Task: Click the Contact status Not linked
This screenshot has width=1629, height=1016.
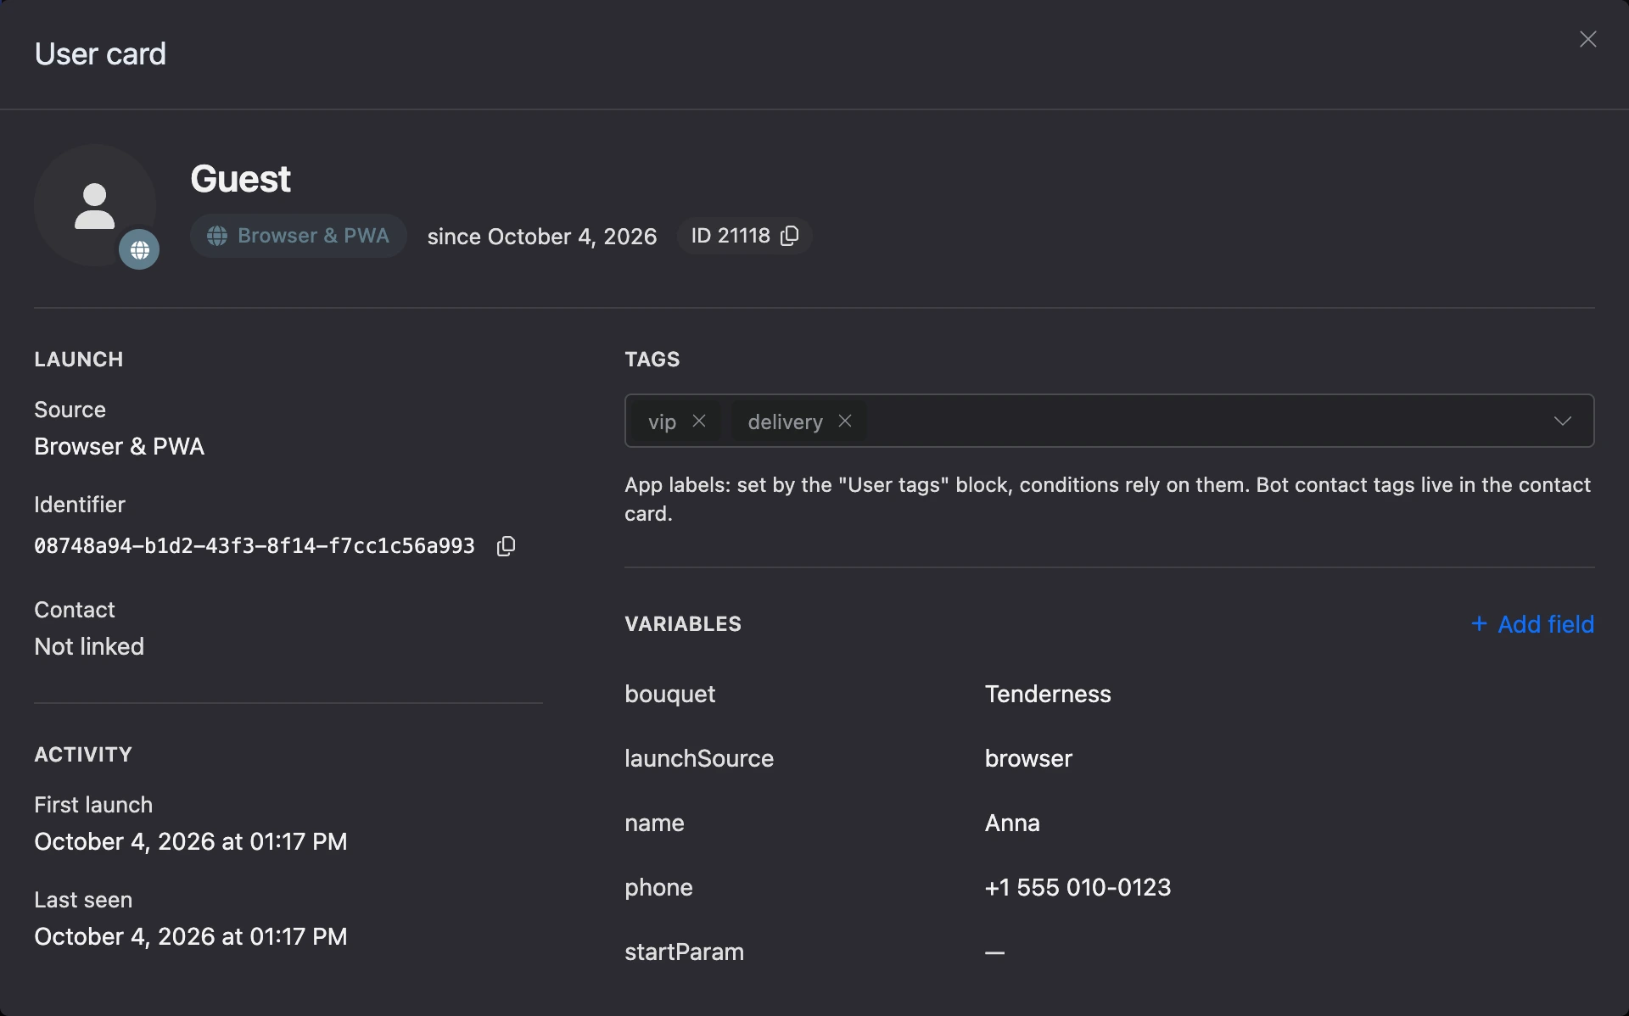Action: click(89, 646)
